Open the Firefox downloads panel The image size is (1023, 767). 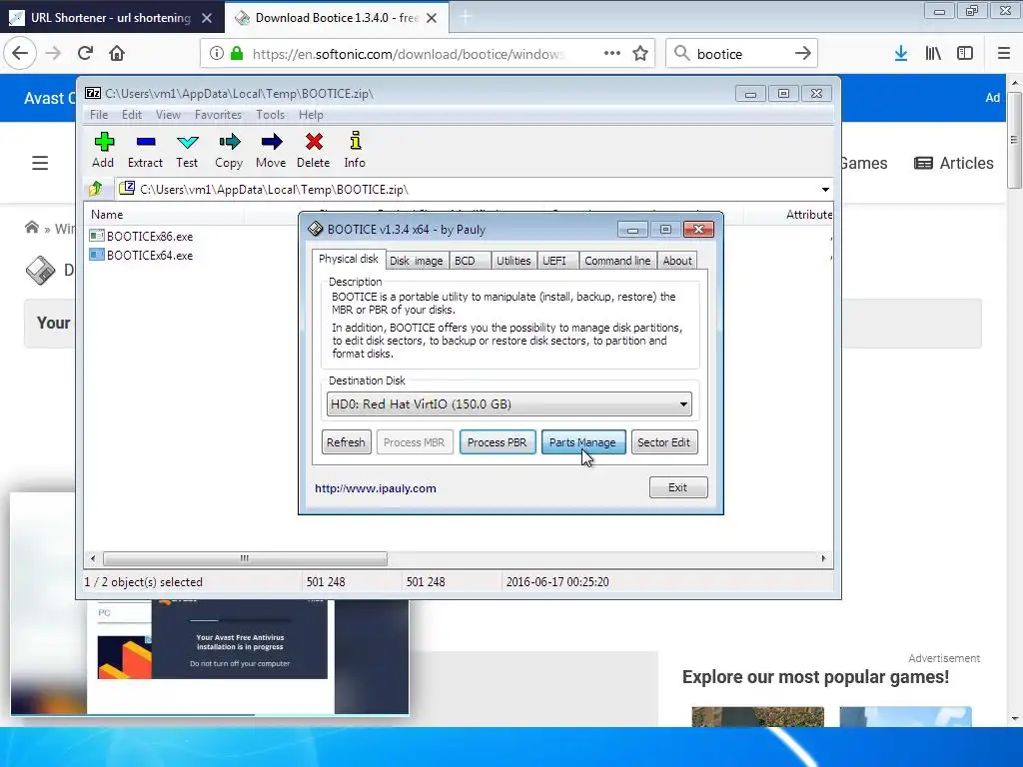(x=901, y=54)
